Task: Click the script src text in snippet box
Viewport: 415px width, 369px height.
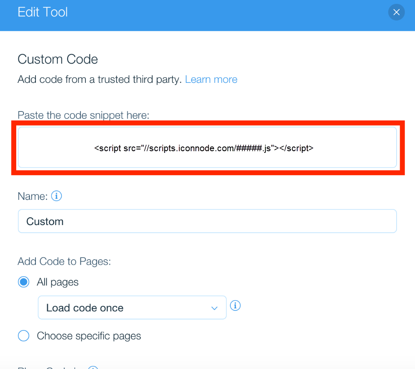Action: [x=204, y=148]
